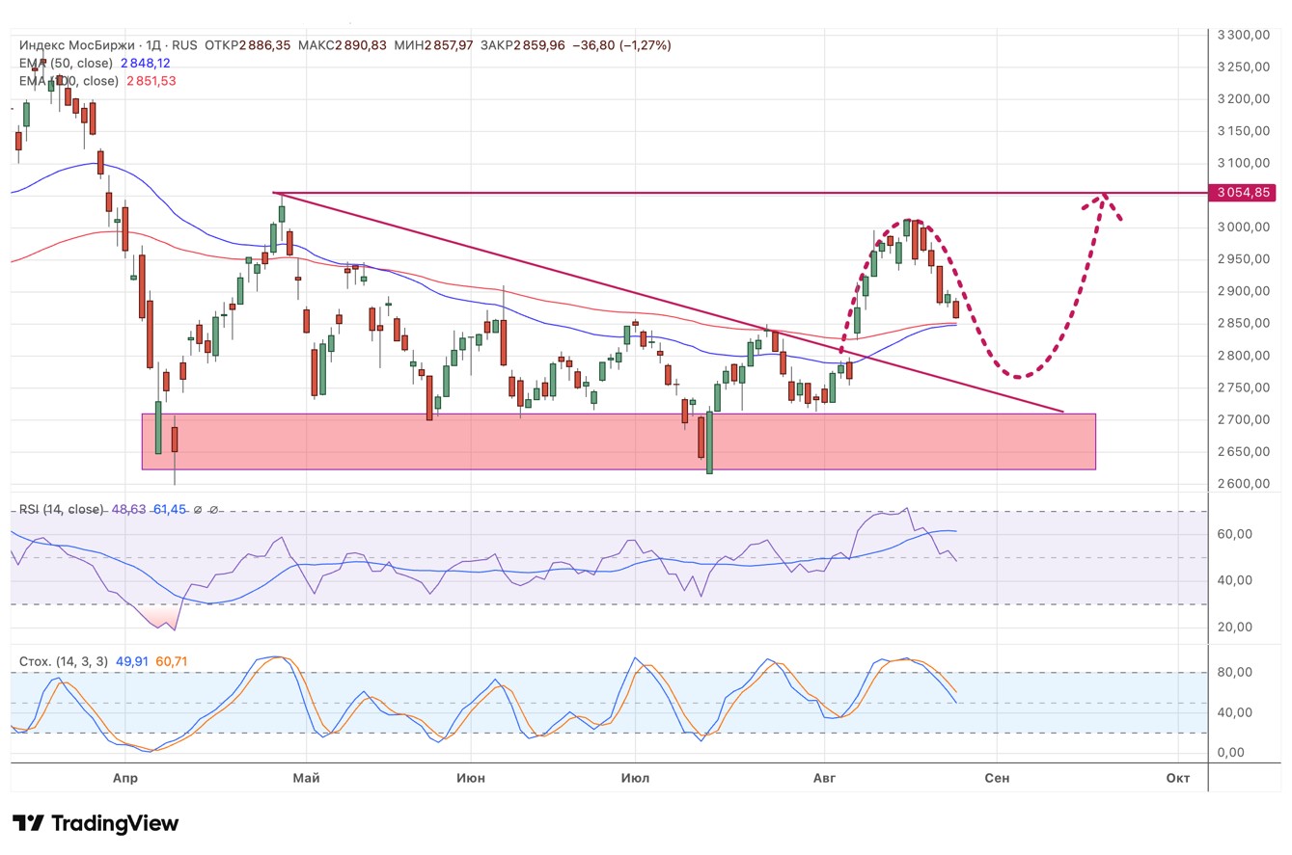
Task: Click the red oversold RSI area in April
Action: click(x=164, y=617)
